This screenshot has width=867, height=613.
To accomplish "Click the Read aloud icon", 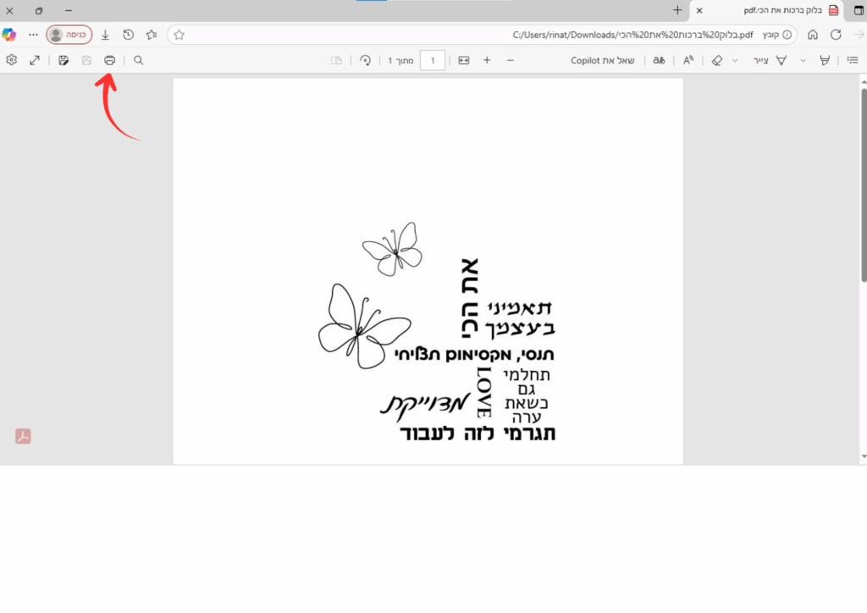I will click(x=688, y=60).
